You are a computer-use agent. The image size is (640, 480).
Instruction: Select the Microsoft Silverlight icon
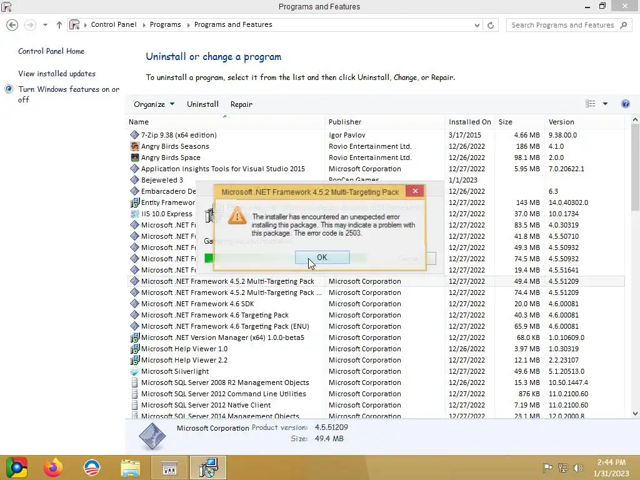(x=135, y=371)
